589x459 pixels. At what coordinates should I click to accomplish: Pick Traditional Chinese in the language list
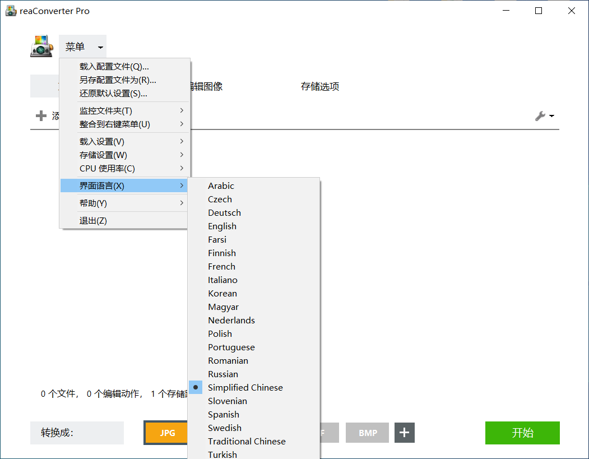[x=254, y=442]
